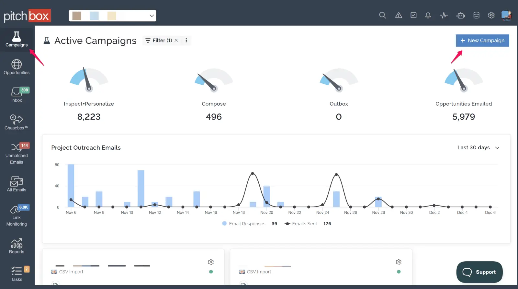The height and width of the screenshot is (289, 518).
Task: Click the New Campaign button
Action: pos(482,40)
